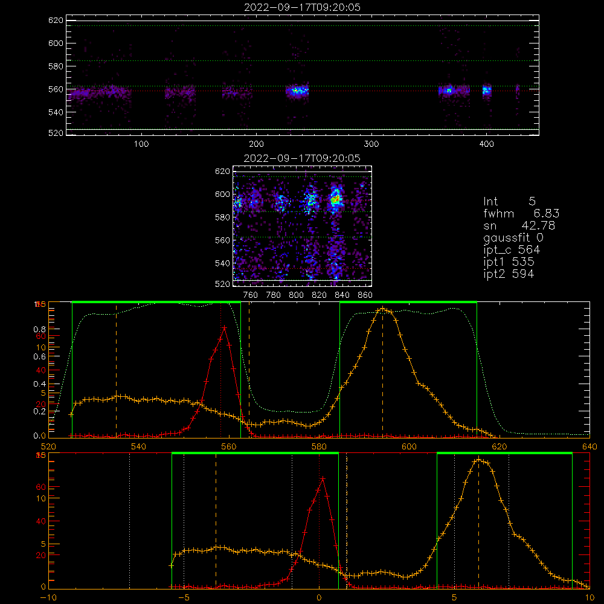Click the 'ipt1 535' readout
Viewport: 604px width, 604px height.
click(x=509, y=262)
